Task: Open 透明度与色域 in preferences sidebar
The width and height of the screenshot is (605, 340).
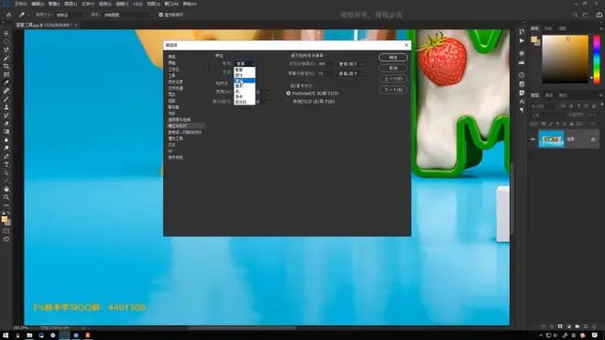Action: point(180,120)
